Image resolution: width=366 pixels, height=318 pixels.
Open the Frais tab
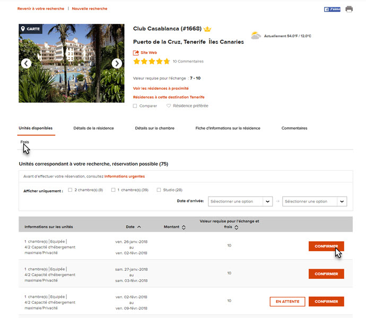coord(25,142)
